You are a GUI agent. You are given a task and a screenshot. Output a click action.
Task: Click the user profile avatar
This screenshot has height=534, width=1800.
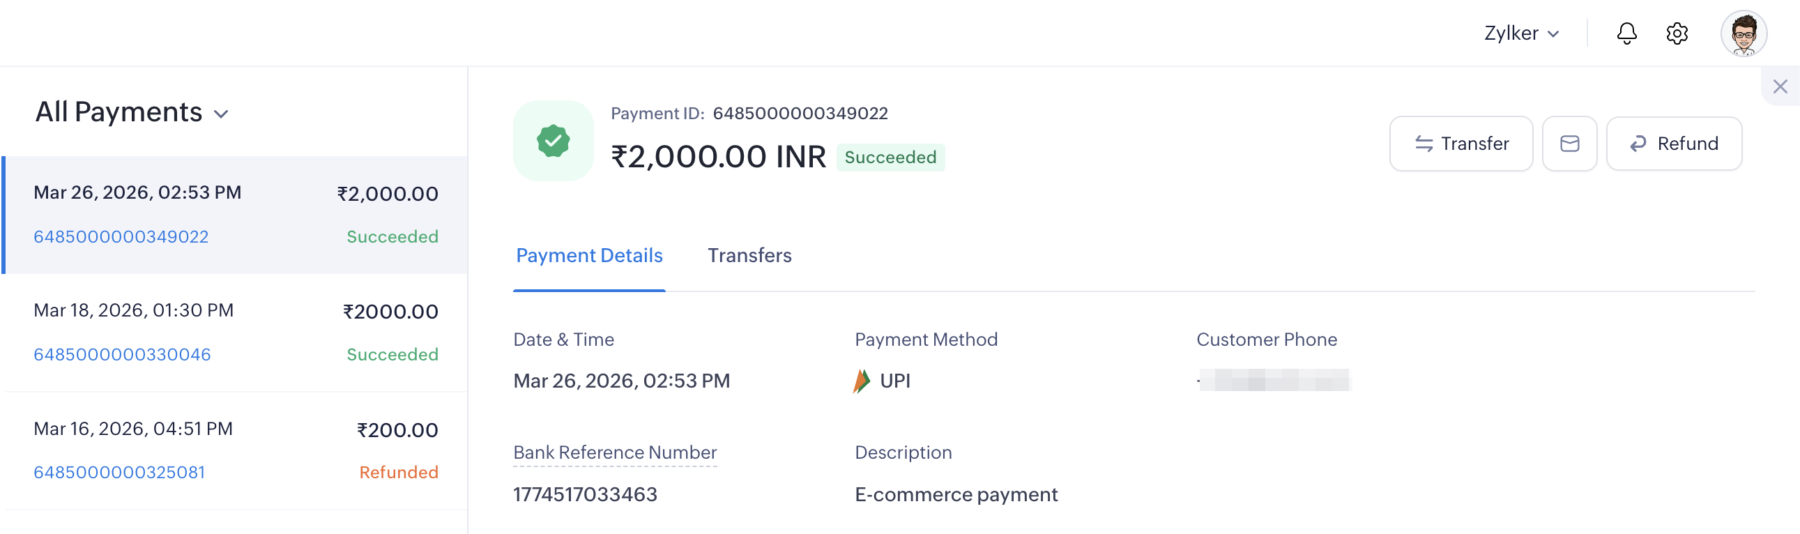point(1744,33)
